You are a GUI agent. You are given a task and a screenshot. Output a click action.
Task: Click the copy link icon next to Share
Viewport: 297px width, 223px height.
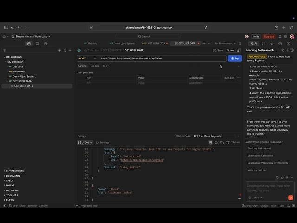pyautogui.click(x=239, y=50)
